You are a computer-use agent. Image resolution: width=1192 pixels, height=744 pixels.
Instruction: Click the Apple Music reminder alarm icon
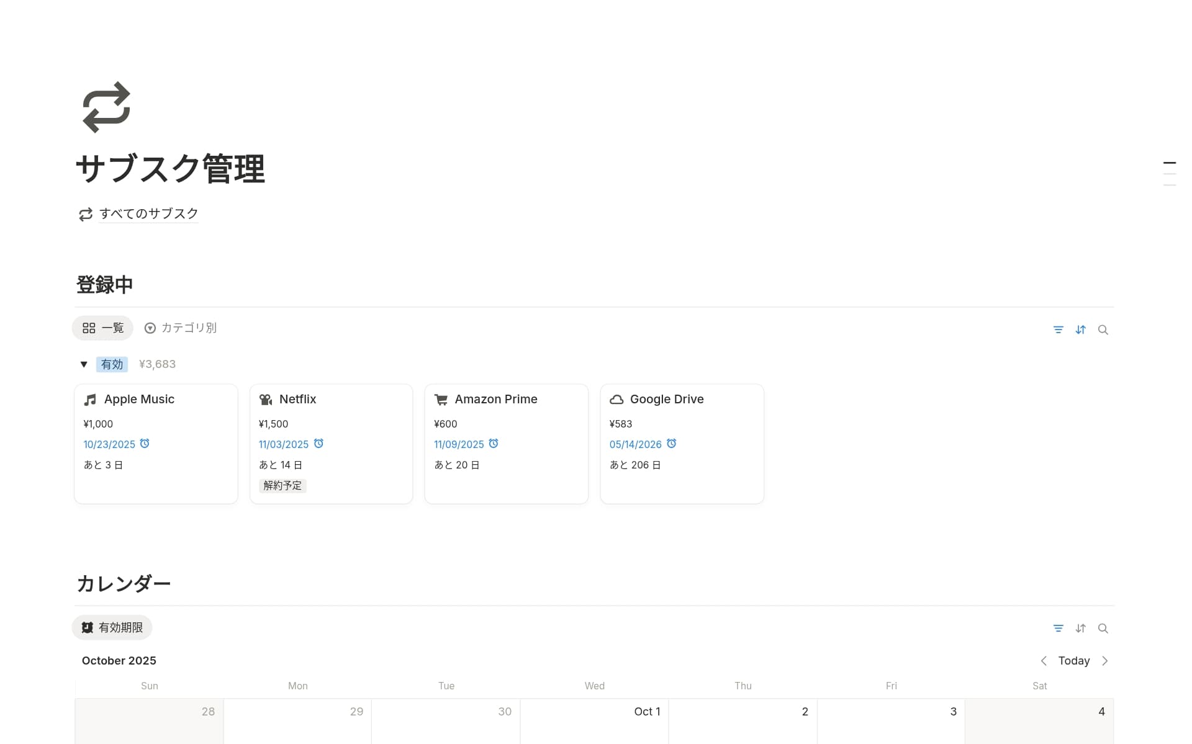pyautogui.click(x=145, y=444)
